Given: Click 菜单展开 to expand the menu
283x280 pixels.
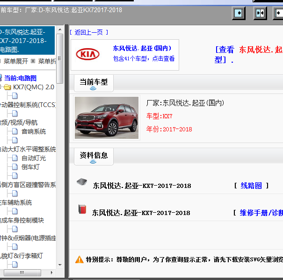Looking at the screenshot, I should pyautogui.click(x=16, y=61).
